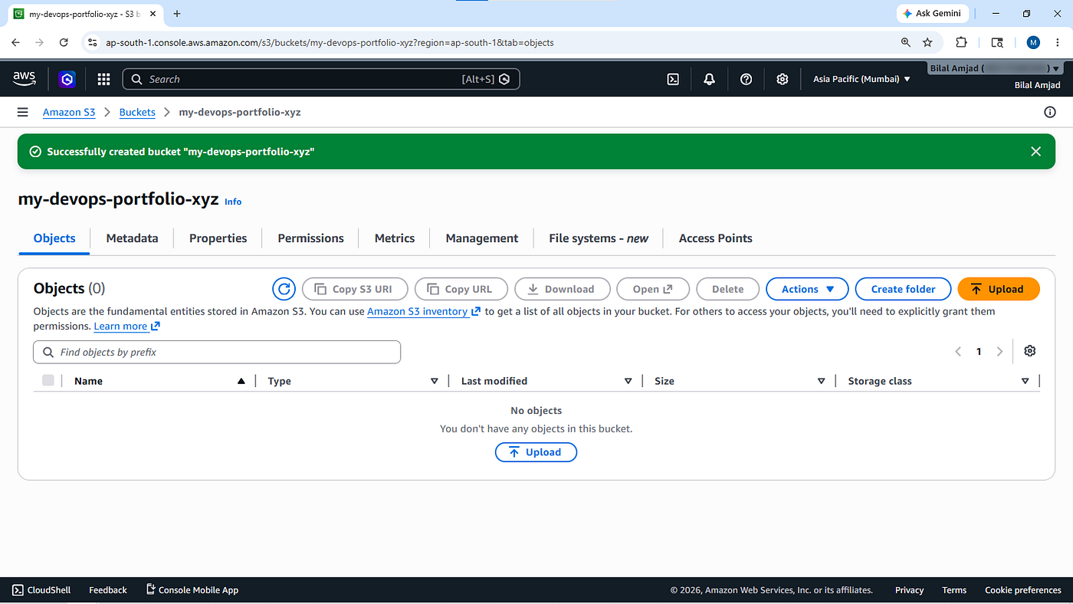
Task: Dismiss the bucket created success banner
Action: pos(1036,152)
